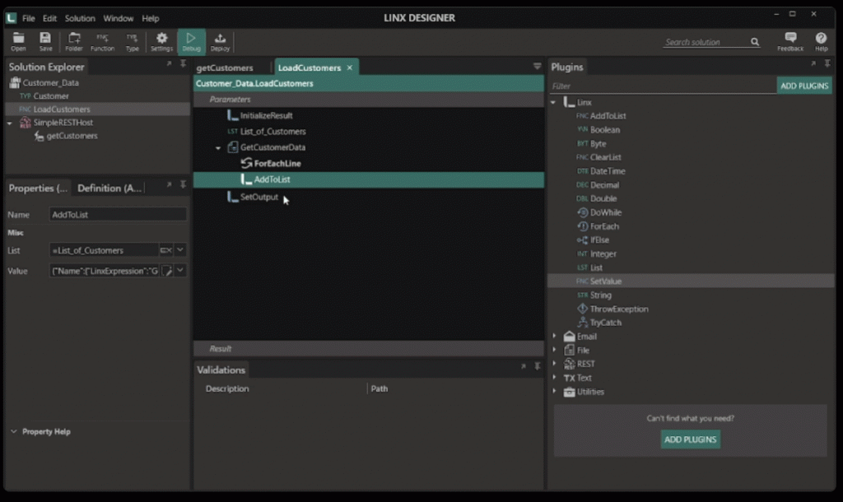The height and width of the screenshot is (502, 843).
Task: Edit the Name field containing AddToList
Action: click(118, 215)
